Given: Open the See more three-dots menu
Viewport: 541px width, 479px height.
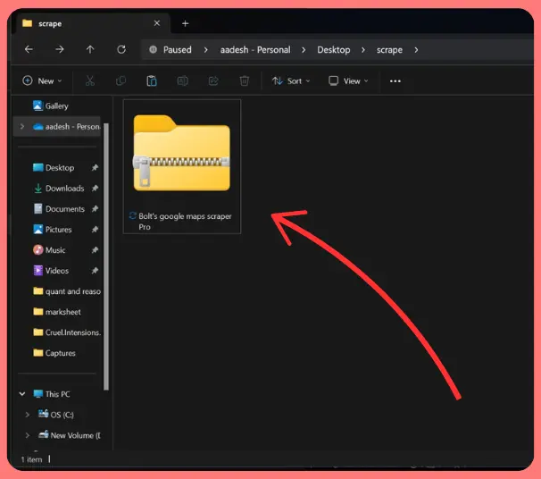Looking at the screenshot, I should (395, 80).
